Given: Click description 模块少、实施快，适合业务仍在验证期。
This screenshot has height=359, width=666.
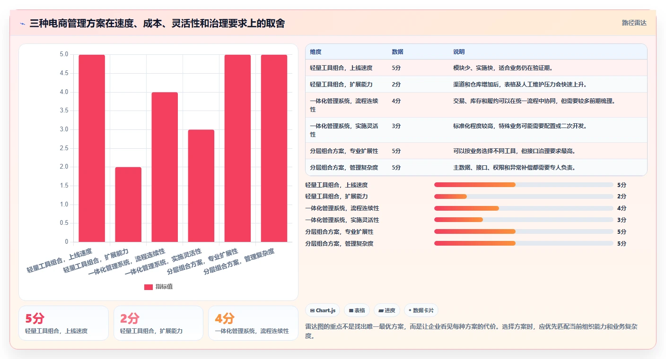Looking at the screenshot, I should click(x=503, y=68).
